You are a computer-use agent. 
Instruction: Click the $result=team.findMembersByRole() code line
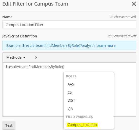[35, 67]
